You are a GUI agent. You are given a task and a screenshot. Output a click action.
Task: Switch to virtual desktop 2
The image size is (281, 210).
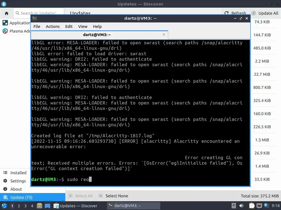tap(19, 206)
